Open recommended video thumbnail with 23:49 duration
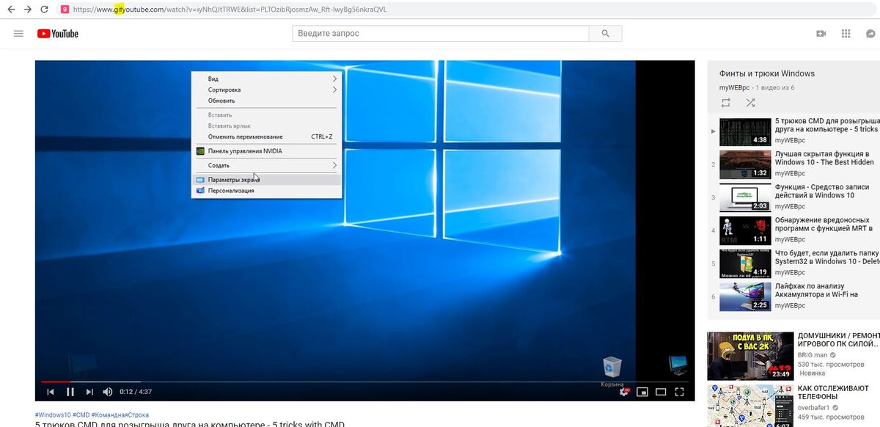 (750, 356)
